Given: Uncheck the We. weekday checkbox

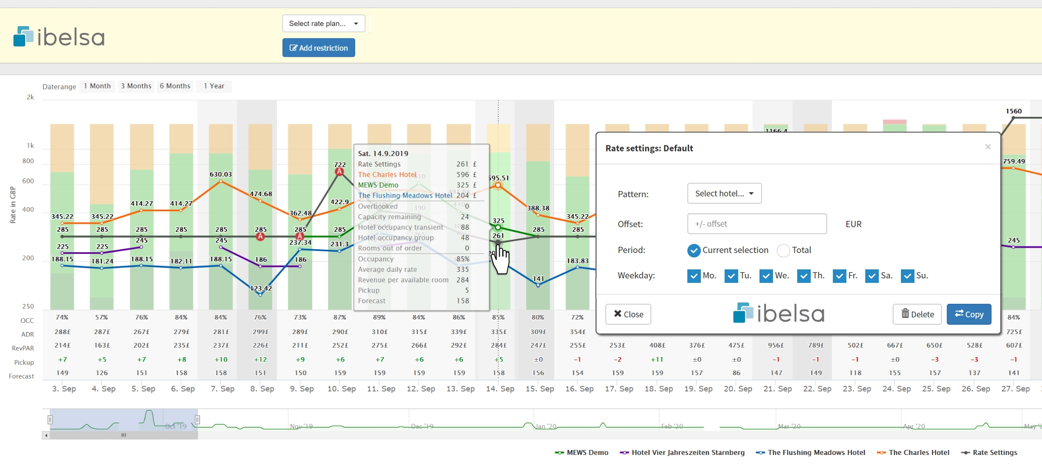Looking at the screenshot, I should click(x=766, y=276).
